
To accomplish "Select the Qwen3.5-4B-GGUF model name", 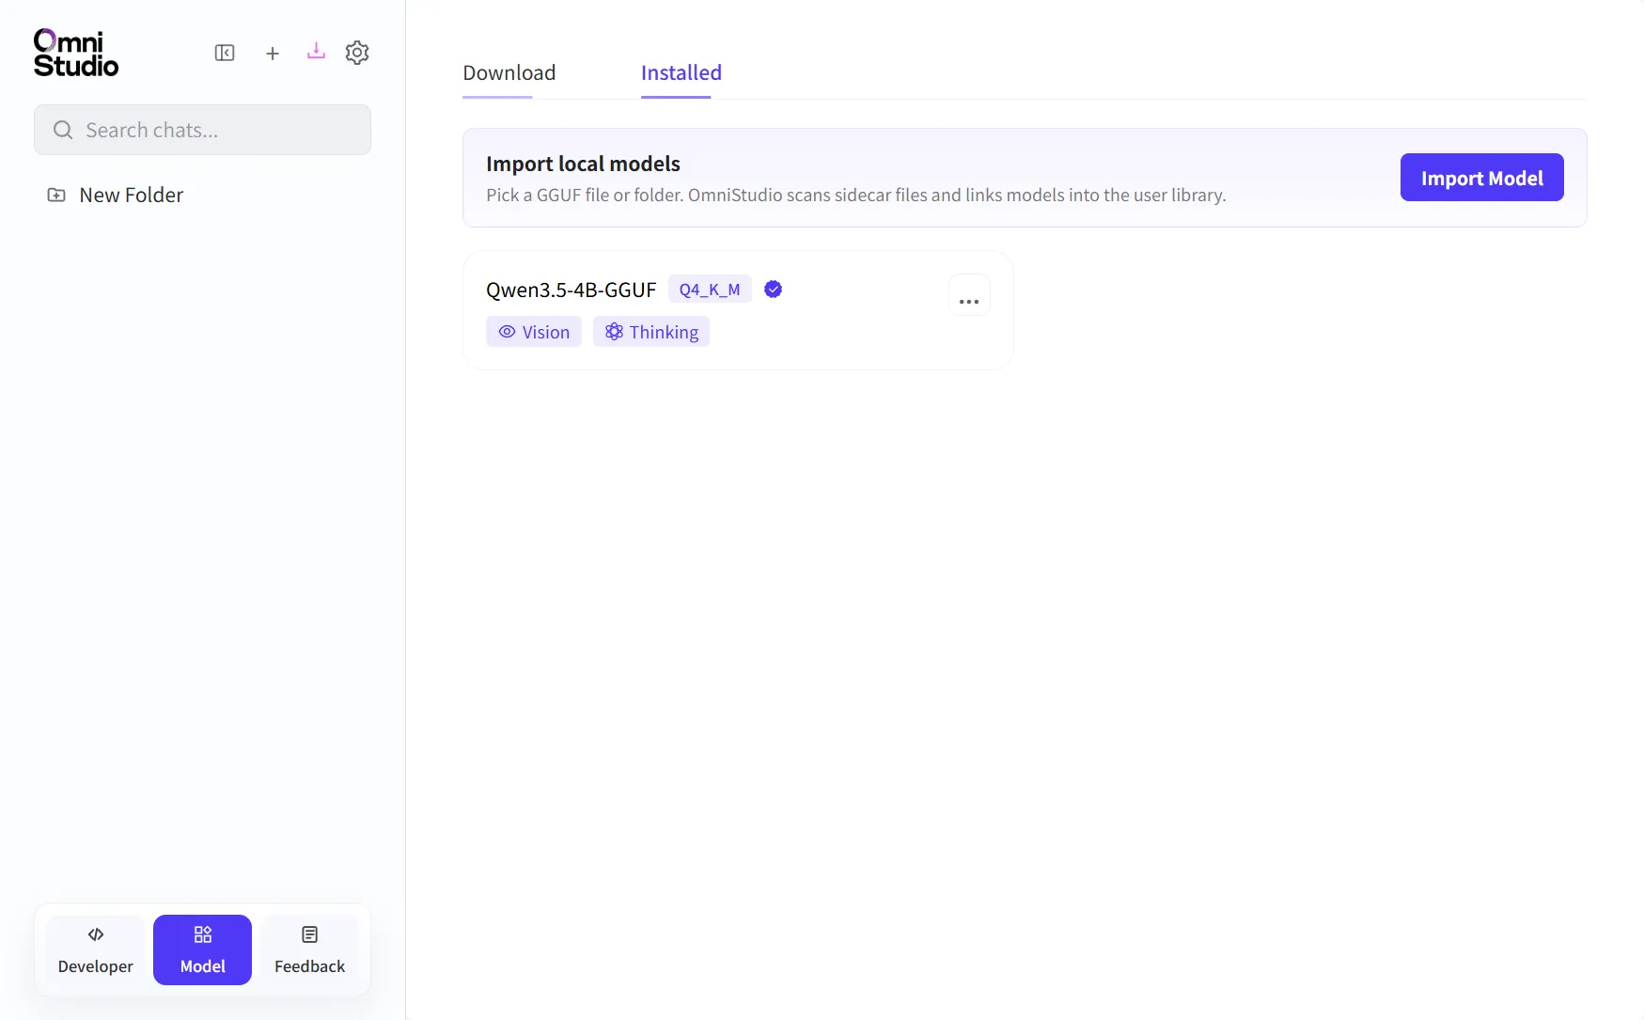I will point(571,290).
